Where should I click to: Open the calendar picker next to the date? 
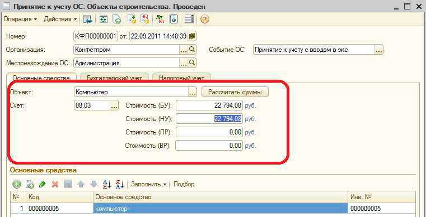192,36
